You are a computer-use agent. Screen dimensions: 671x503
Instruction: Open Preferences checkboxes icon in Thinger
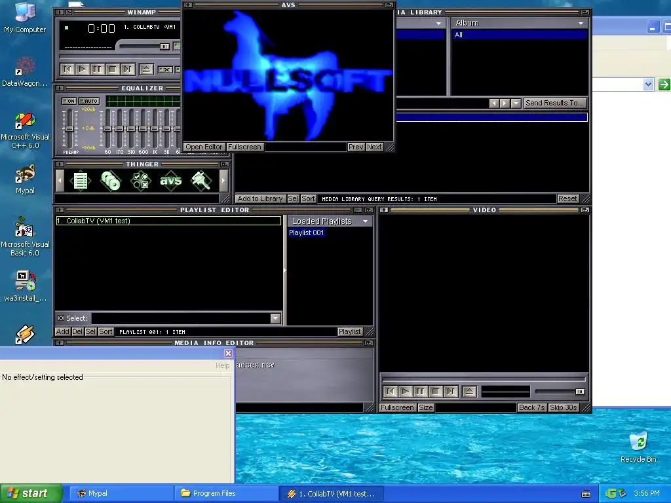click(x=140, y=181)
